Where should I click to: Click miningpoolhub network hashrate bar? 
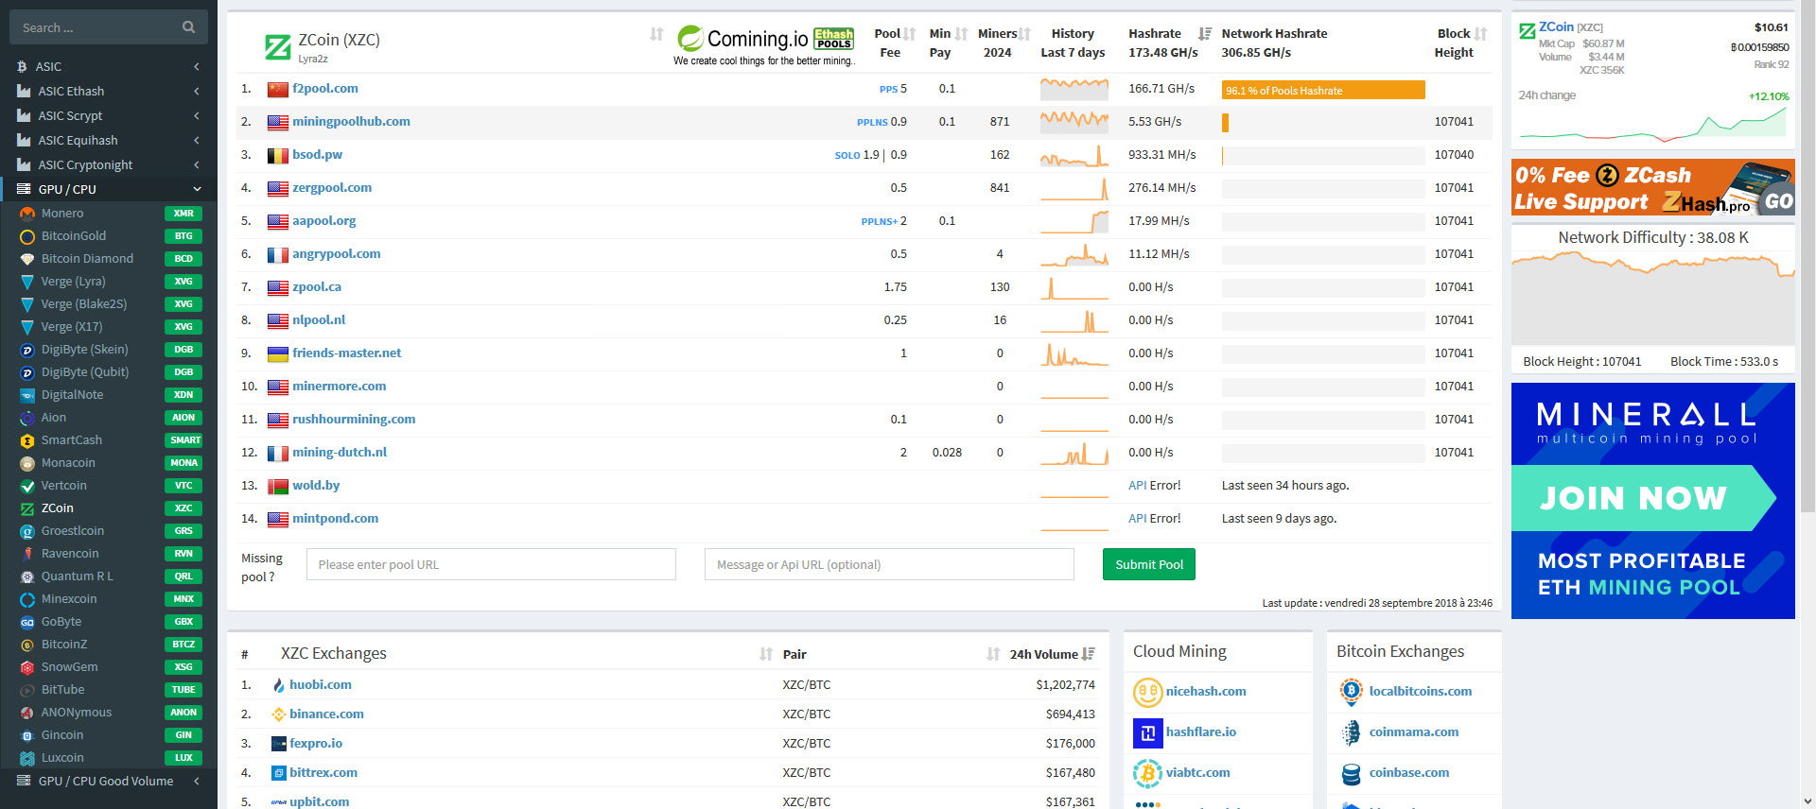pos(1322,123)
